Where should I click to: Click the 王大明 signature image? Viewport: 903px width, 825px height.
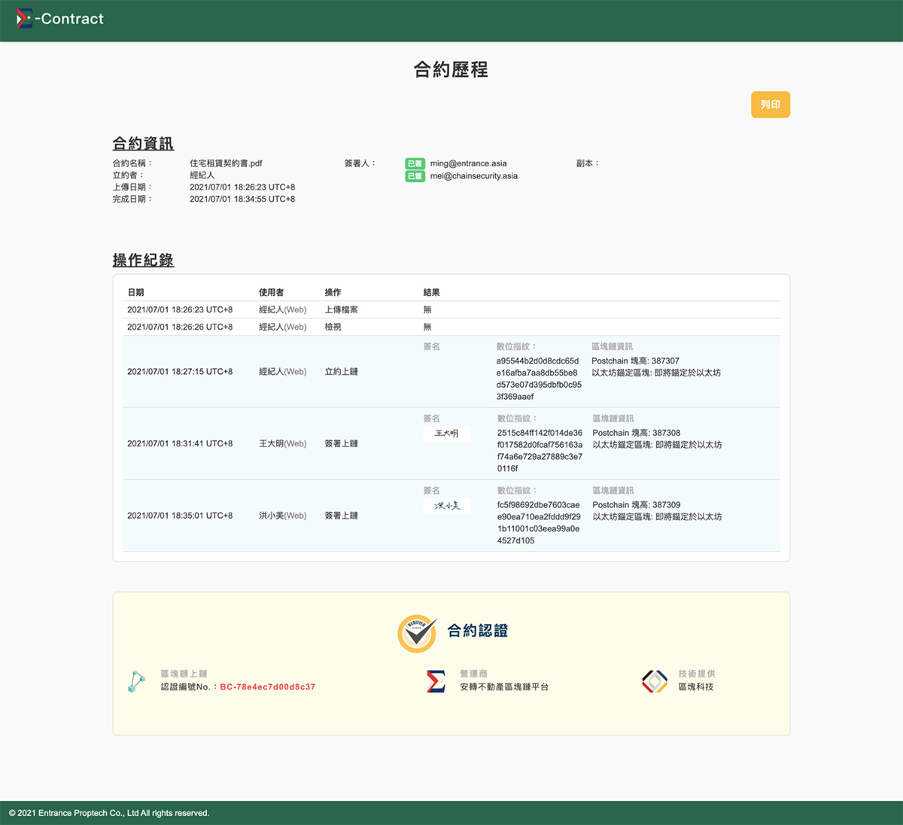(x=447, y=434)
